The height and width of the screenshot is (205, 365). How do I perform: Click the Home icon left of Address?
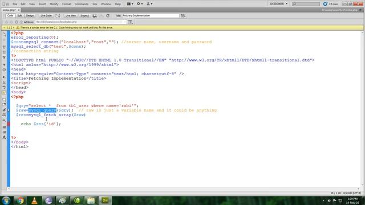[21, 22]
